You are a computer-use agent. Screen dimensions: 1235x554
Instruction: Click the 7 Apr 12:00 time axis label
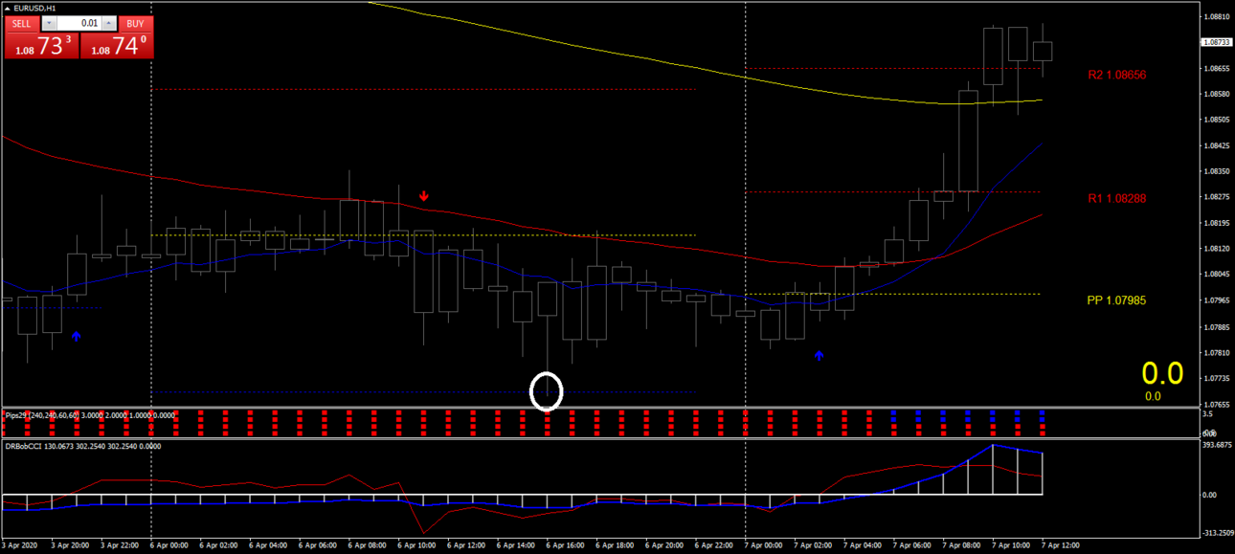point(1062,545)
